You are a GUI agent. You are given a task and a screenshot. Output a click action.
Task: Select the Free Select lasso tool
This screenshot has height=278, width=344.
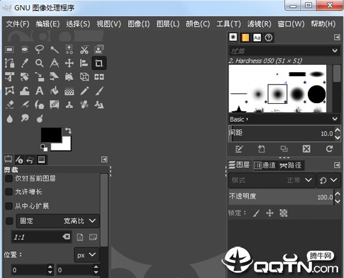[x=40, y=50]
